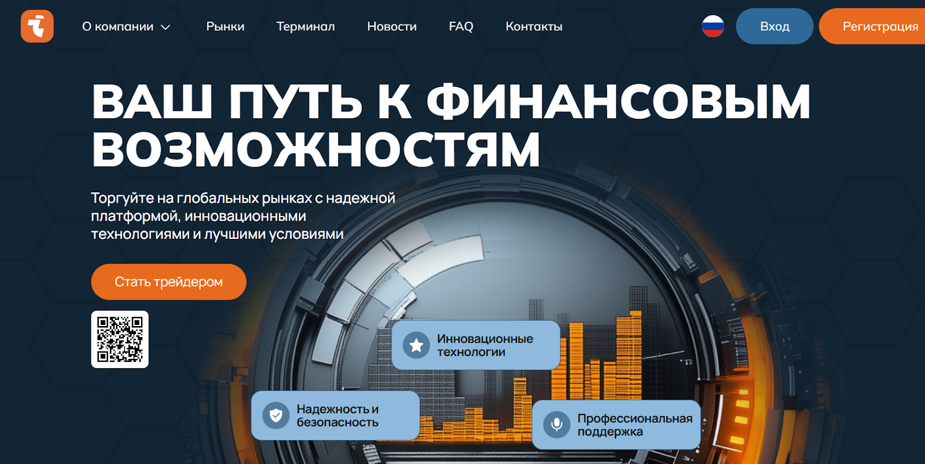Open the FAQ page
This screenshot has width=925, height=464.
(x=461, y=27)
